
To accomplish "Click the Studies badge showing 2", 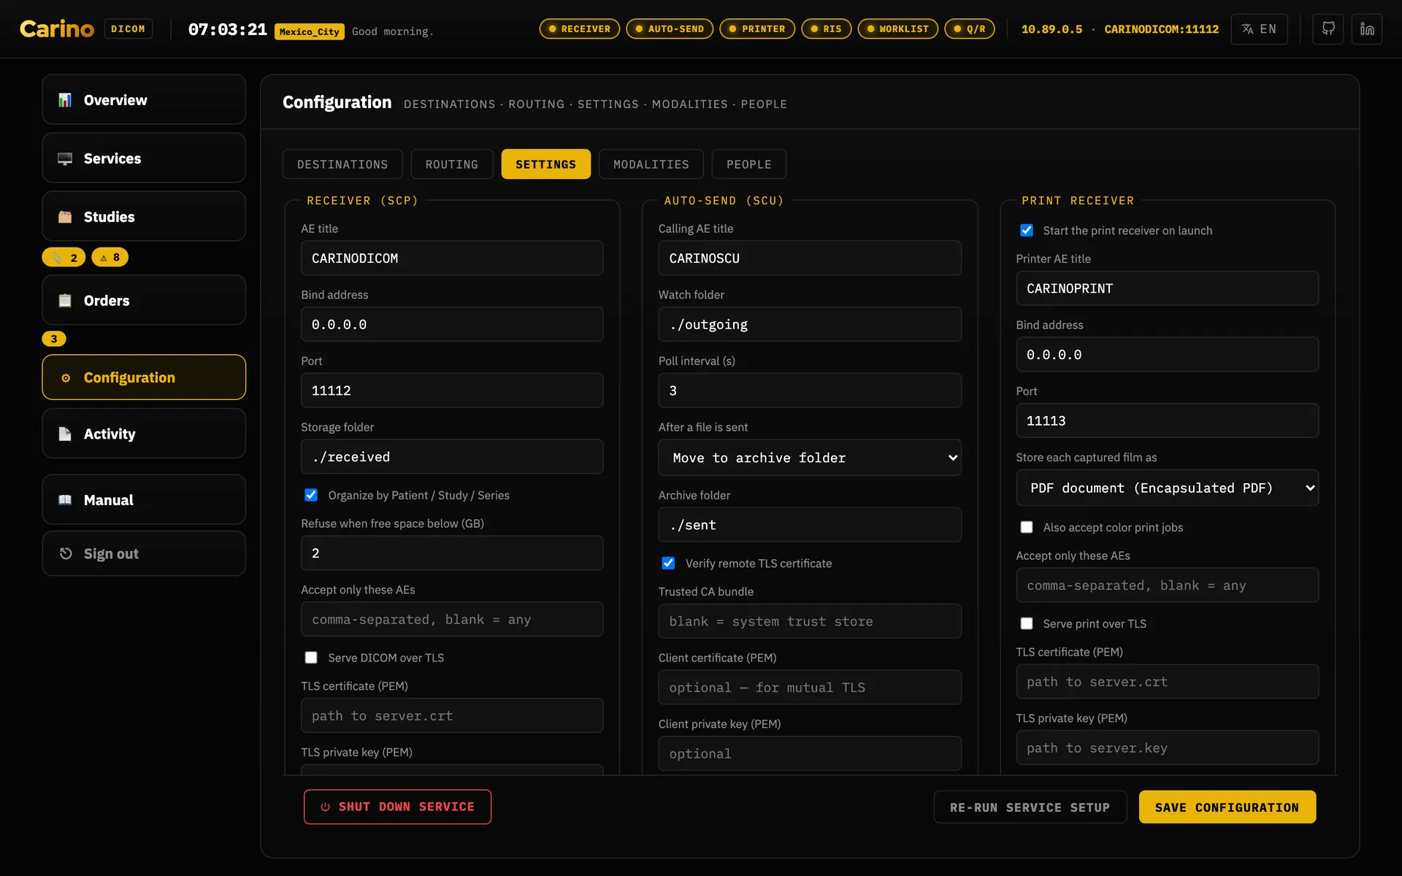I will coord(64,258).
